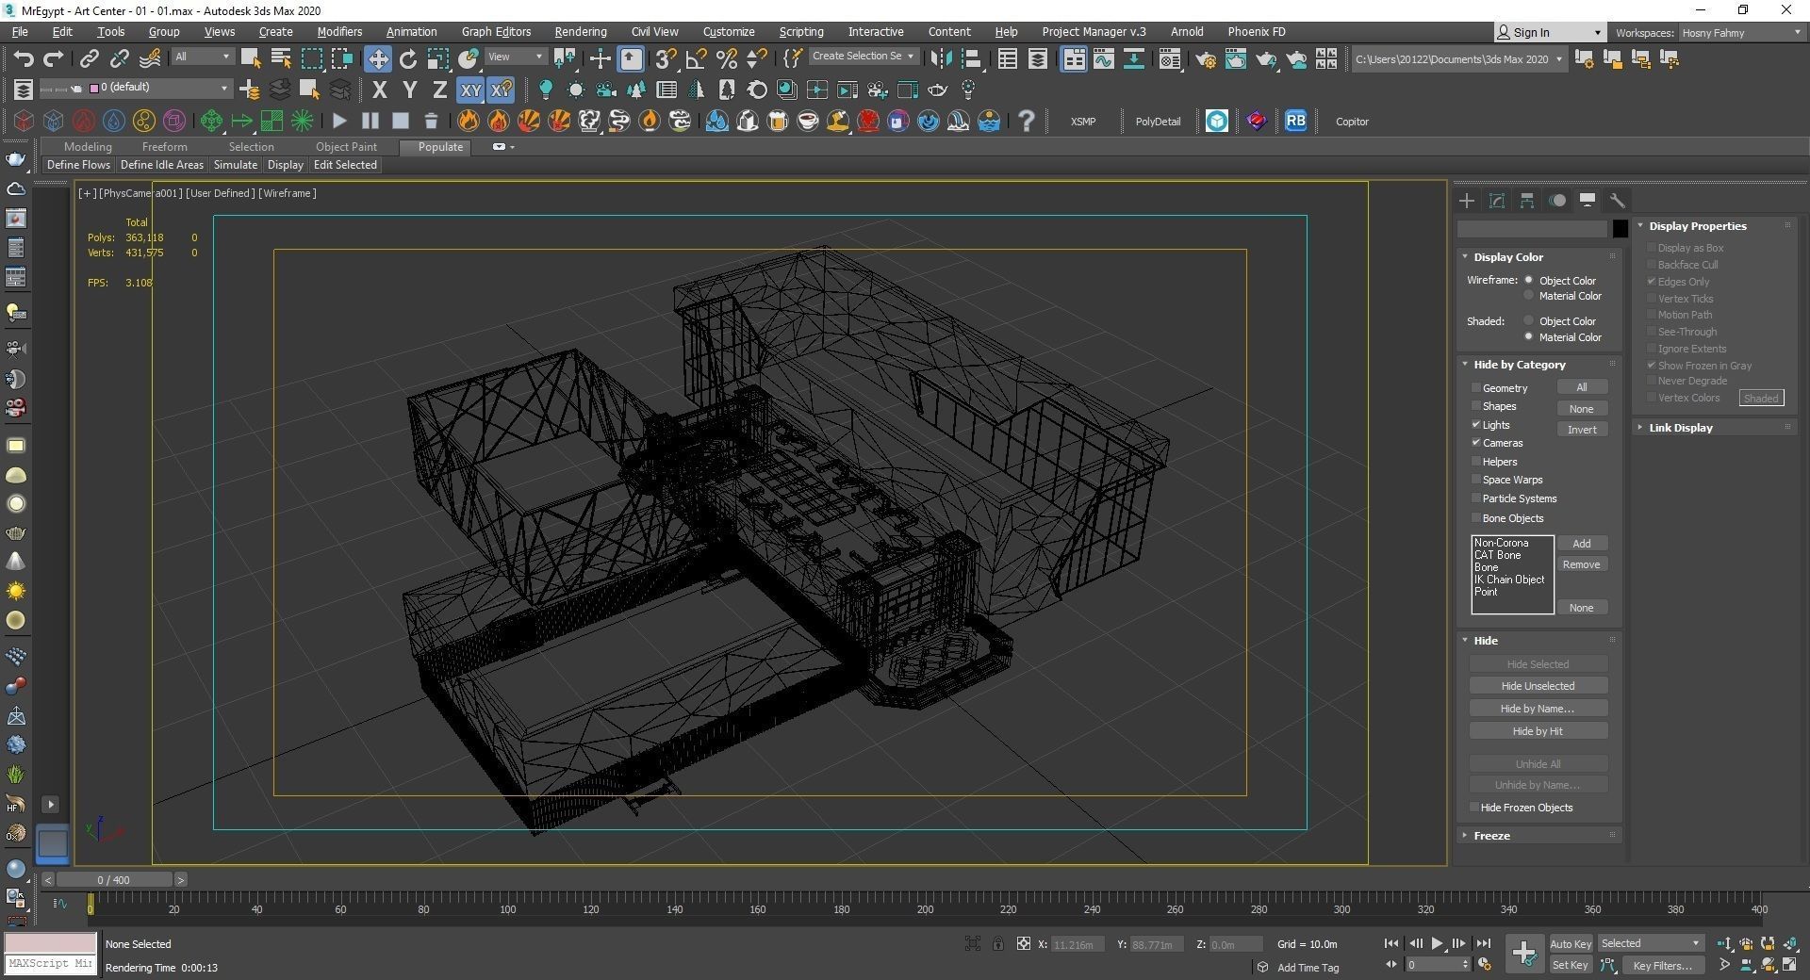Viewport: 1810px width, 980px height.
Task: Check Helpers hide category
Action: tap(1476, 462)
